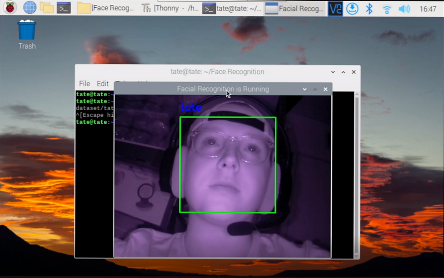The height and width of the screenshot is (278, 444).
Task: Open the VNC server tray icon
Action: [335, 8]
